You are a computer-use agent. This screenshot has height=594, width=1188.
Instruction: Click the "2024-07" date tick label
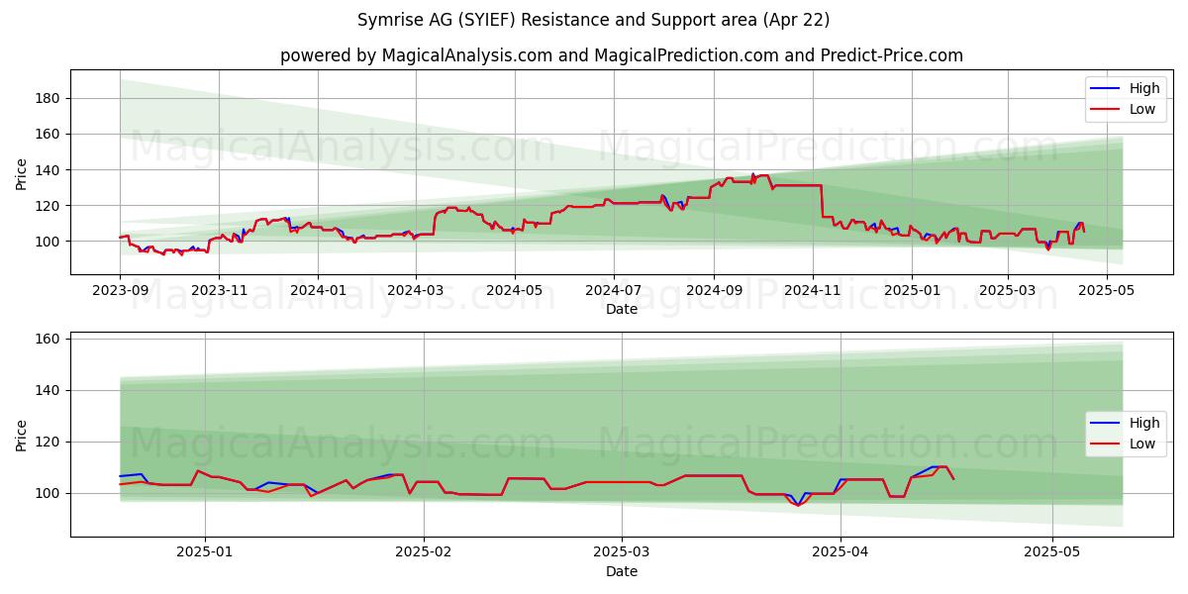coord(613,290)
